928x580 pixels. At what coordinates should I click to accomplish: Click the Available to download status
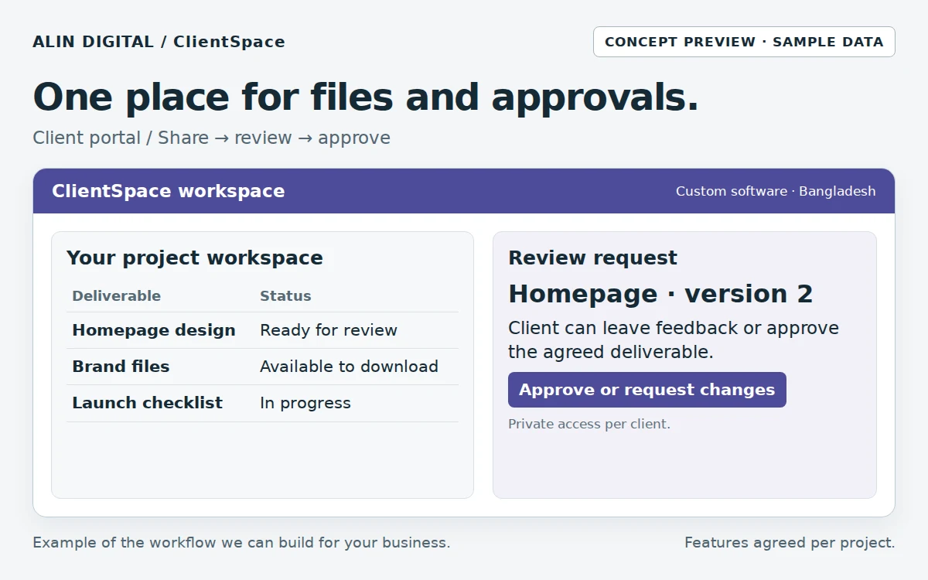point(349,367)
